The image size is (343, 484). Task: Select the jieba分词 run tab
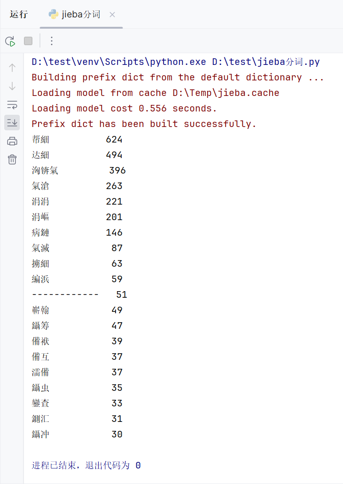[x=81, y=15]
